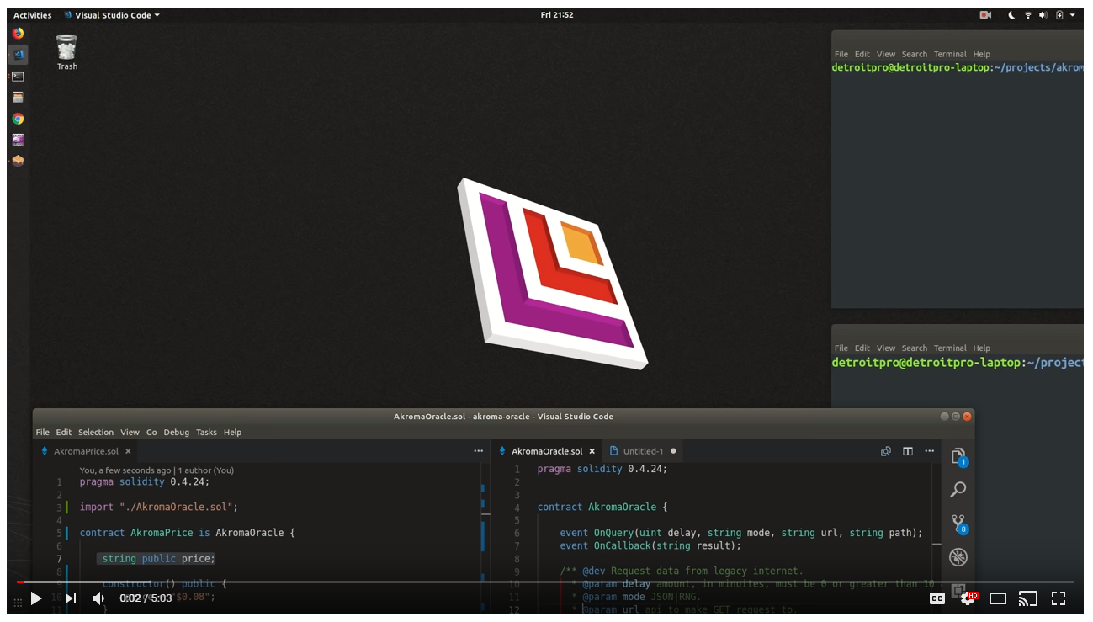1093x622 pixels.
Task: Seek along the red video progress bar
Action: click(x=544, y=582)
